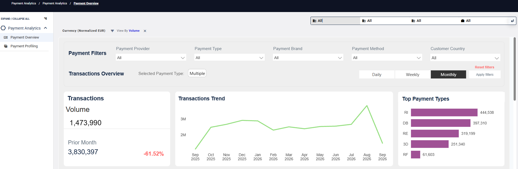This screenshot has width=518, height=169.
Task: Click the Multiple selected payment type box
Action: (x=197, y=73)
